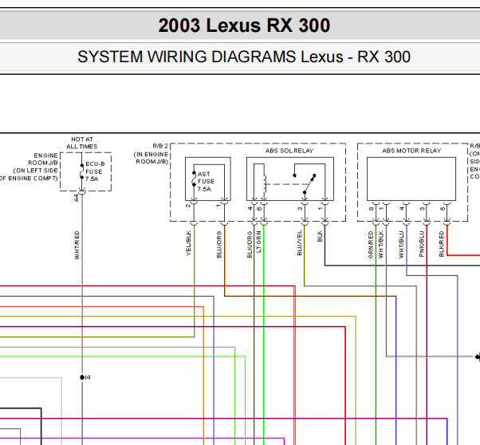Click the 'HOT AT ALL TIMES' label
480x445 pixels.
[x=82, y=143]
